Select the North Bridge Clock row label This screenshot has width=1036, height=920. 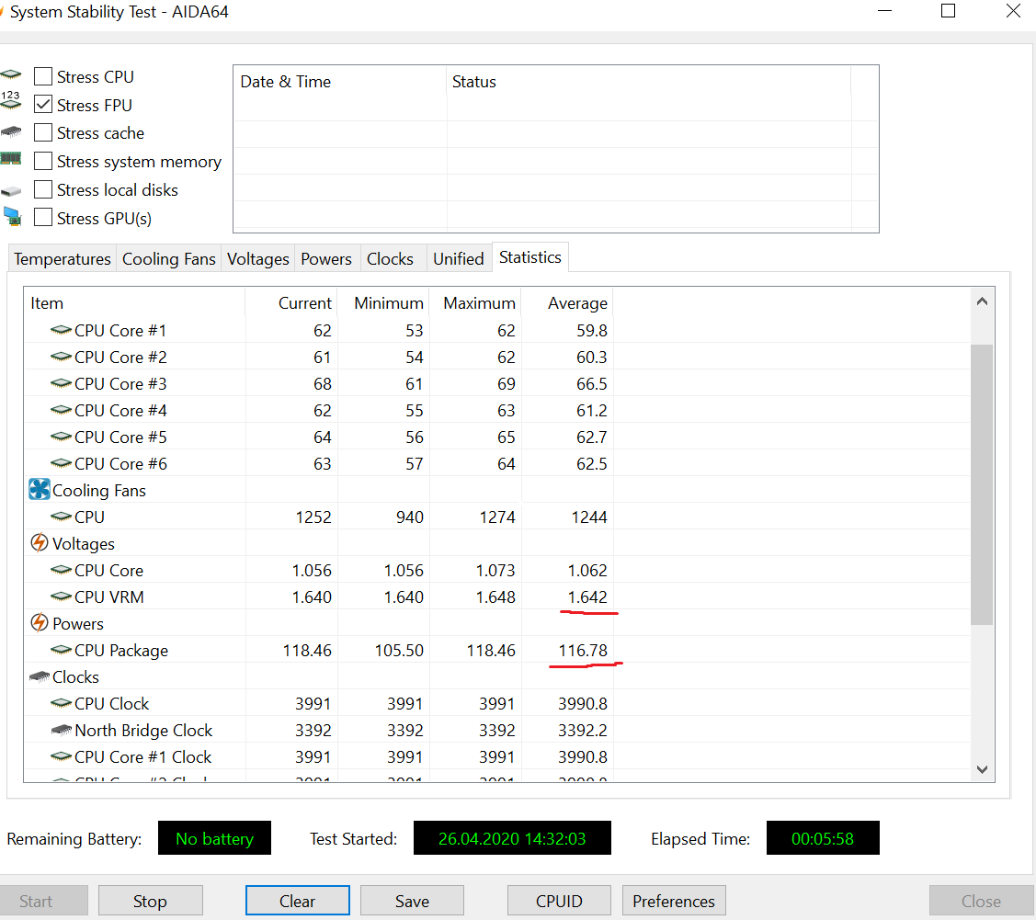pos(143,731)
